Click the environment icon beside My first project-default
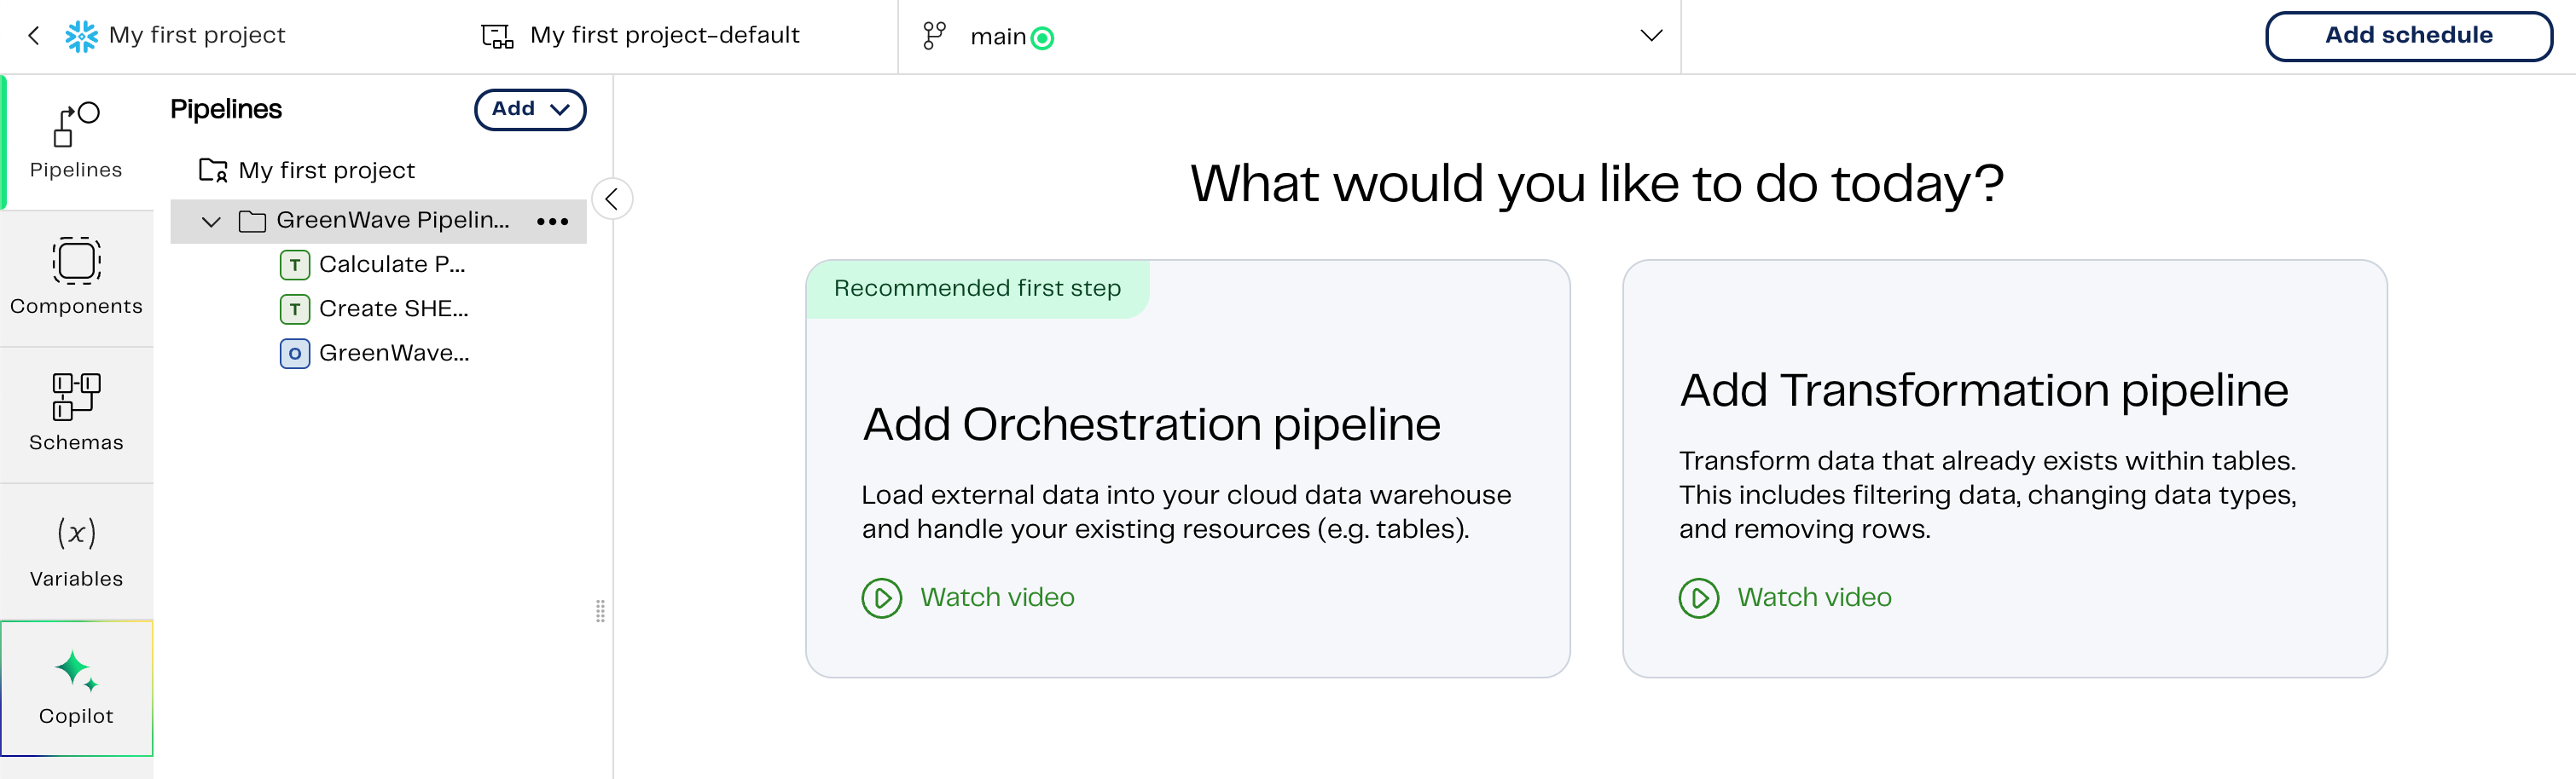This screenshot has width=2576, height=779. tap(497, 36)
